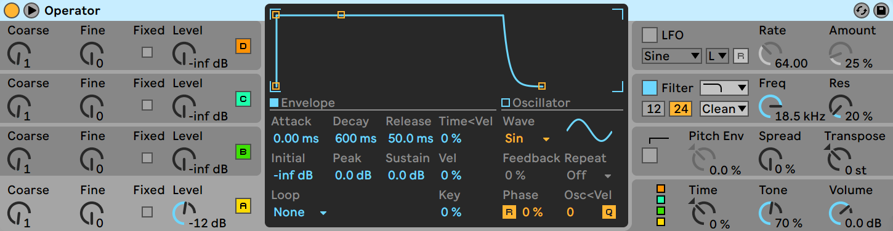Screen dimensions: 893x231
Task: Select oscillator D button
Action: click(243, 46)
